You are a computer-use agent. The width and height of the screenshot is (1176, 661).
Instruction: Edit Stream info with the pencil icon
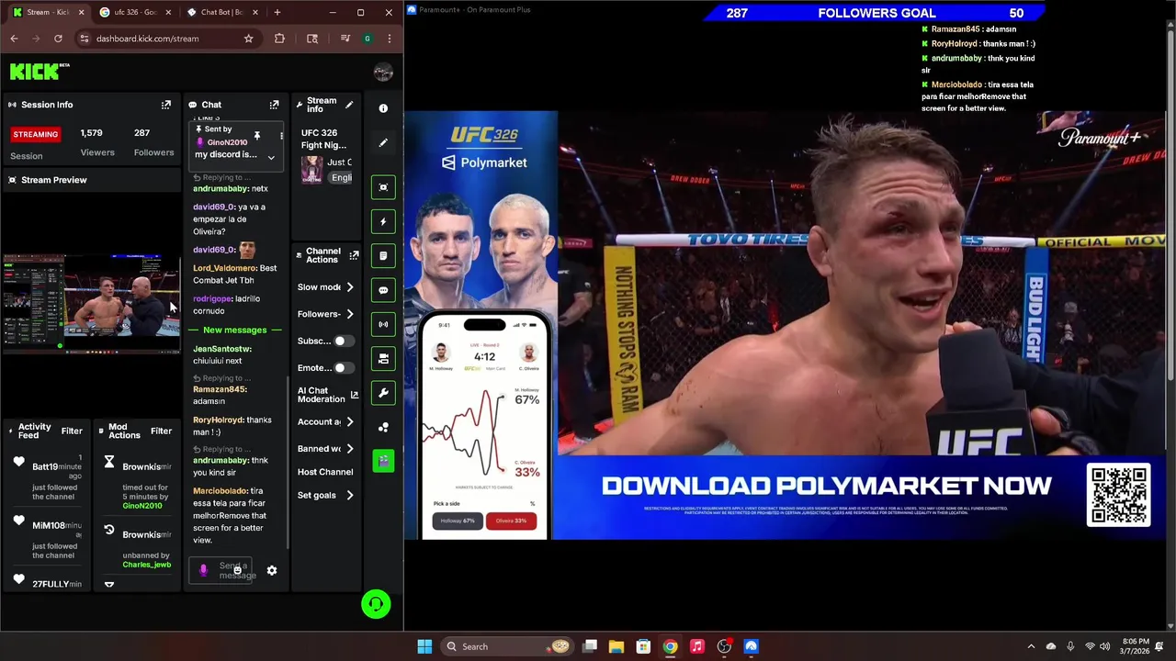(x=349, y=105)
